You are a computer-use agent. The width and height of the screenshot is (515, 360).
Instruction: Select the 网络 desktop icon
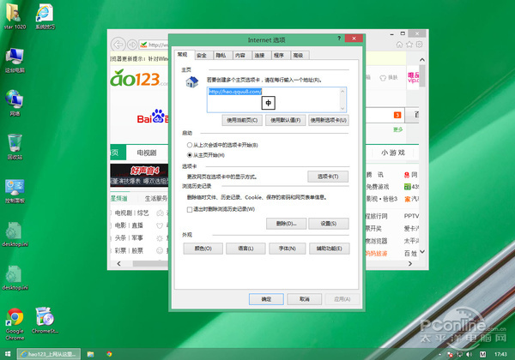click(15, 103)
